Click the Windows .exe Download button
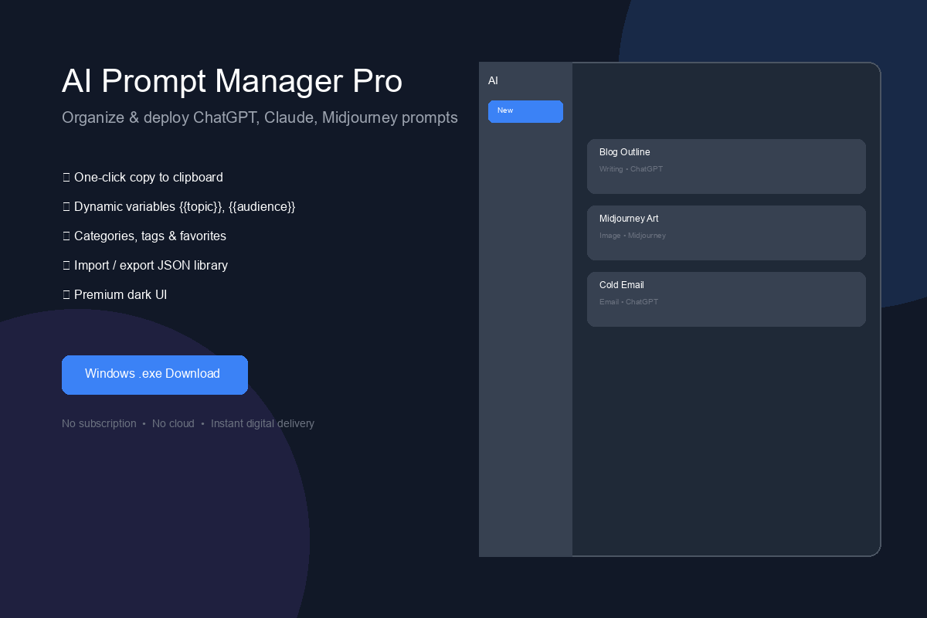Viewport: 927px width, 618px height. pos(154,375)
